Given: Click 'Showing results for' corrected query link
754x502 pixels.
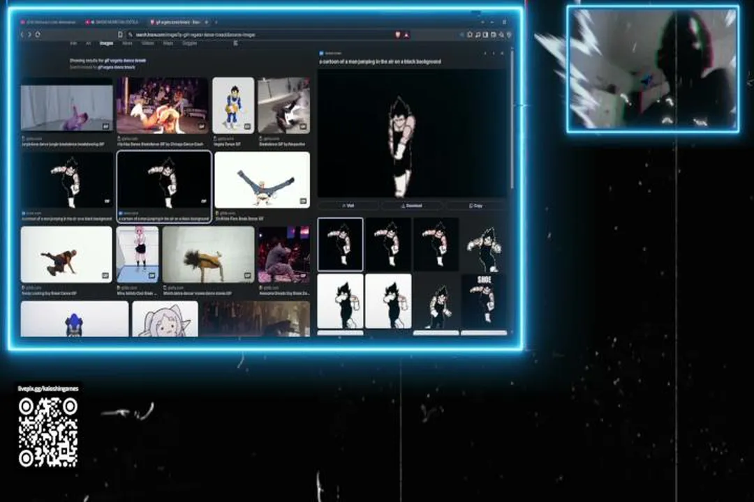Looking at the screenshot, I should point(126,61).
